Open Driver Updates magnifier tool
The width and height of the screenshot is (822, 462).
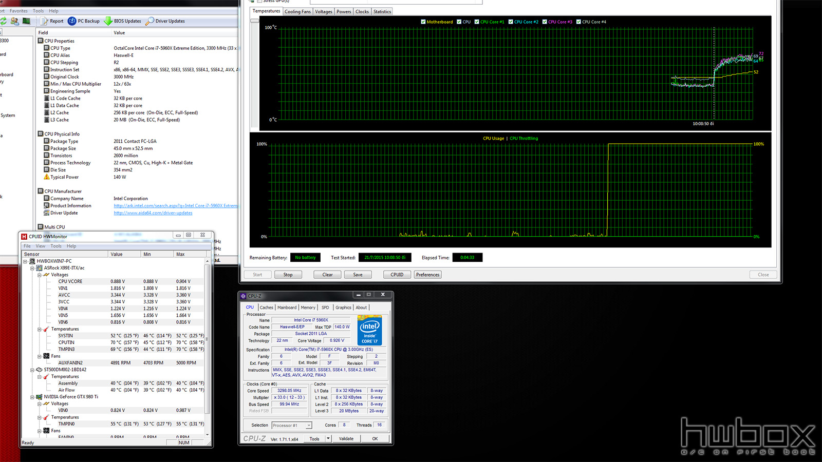[150, 21]
